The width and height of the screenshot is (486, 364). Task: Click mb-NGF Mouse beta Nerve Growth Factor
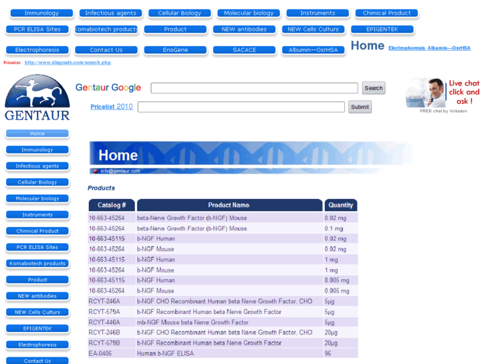[193, 322]
